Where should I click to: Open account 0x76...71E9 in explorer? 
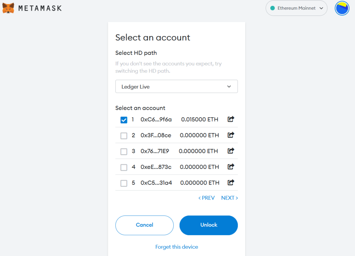pos(231,151)
